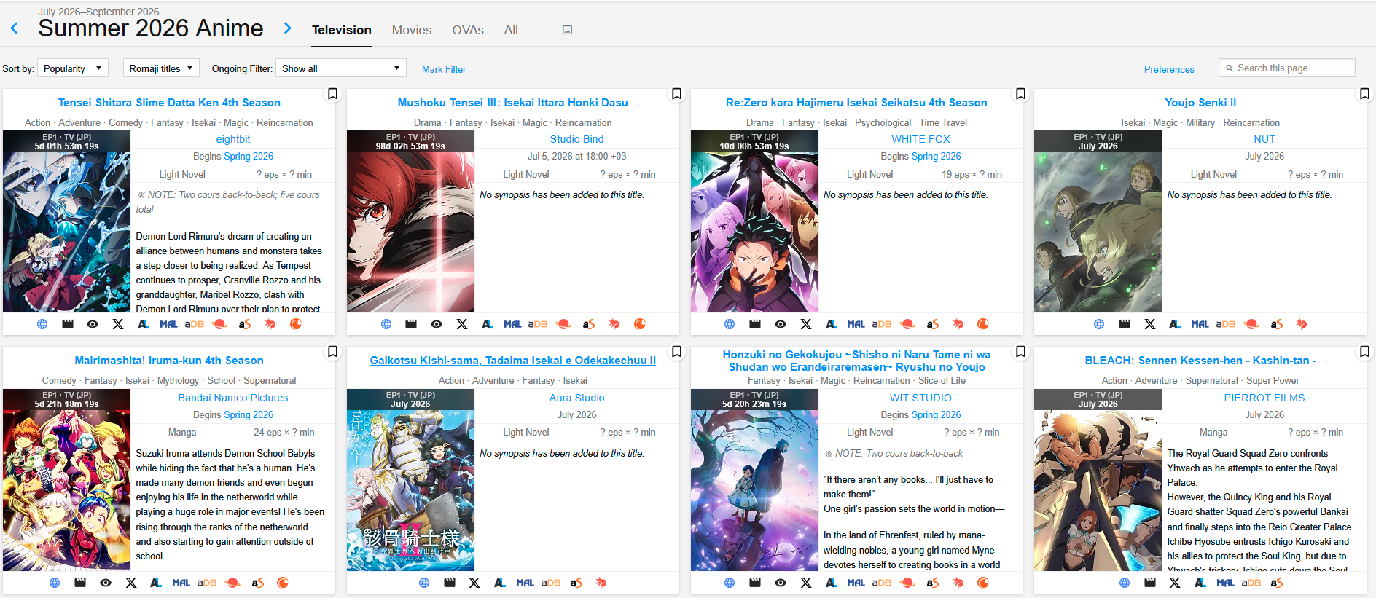The image size is (1376, 598).
Task: Open the Ongoing Filter Show all dropdown
Action: [x=340, y=68]
